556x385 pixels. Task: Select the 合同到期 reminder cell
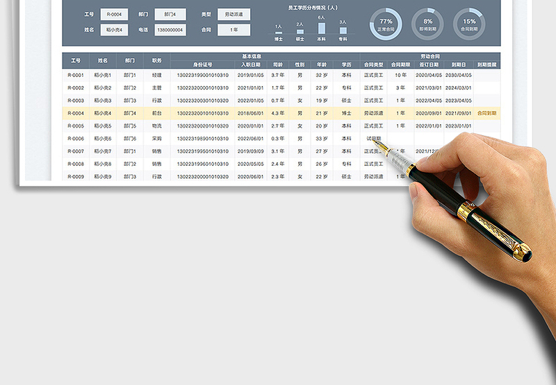point(486,113)
